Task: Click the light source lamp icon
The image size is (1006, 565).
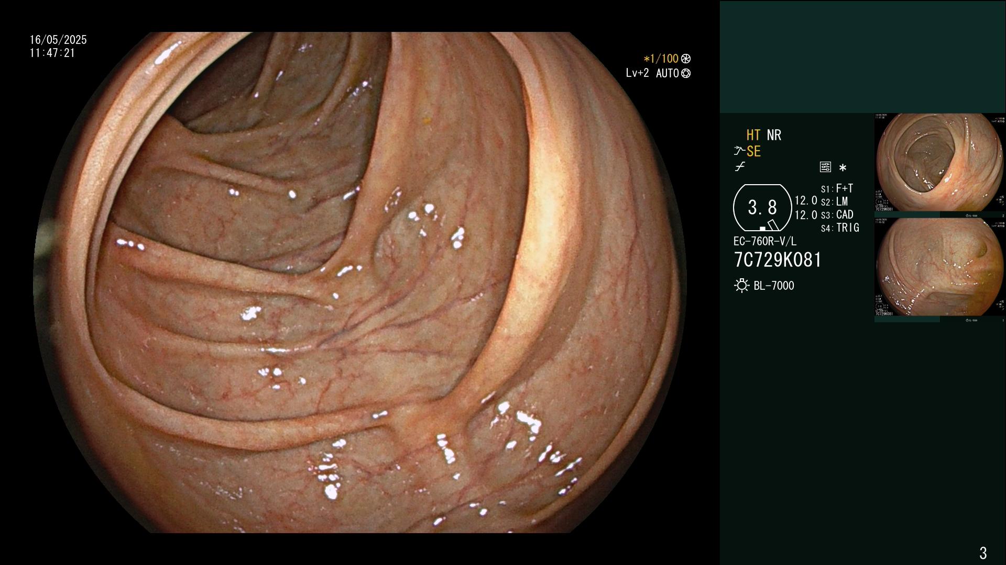Action: [741, 286]
